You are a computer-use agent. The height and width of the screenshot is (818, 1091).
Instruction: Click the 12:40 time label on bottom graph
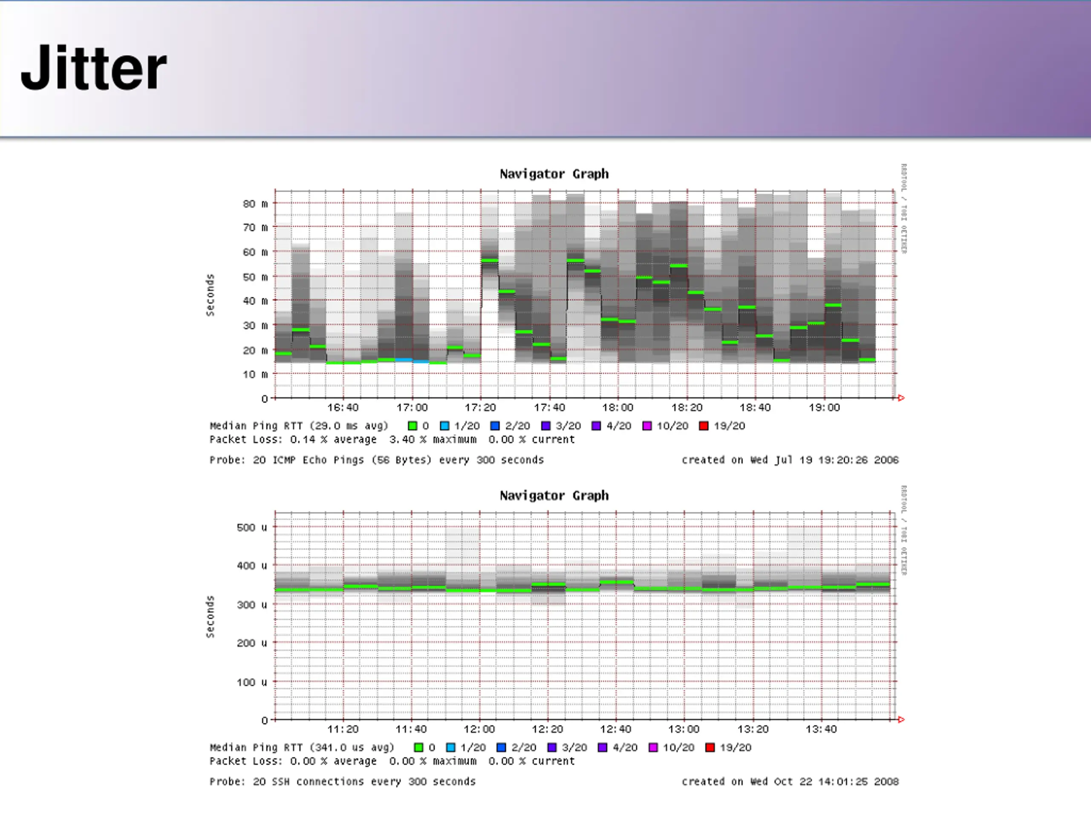[x=615, y=729]
